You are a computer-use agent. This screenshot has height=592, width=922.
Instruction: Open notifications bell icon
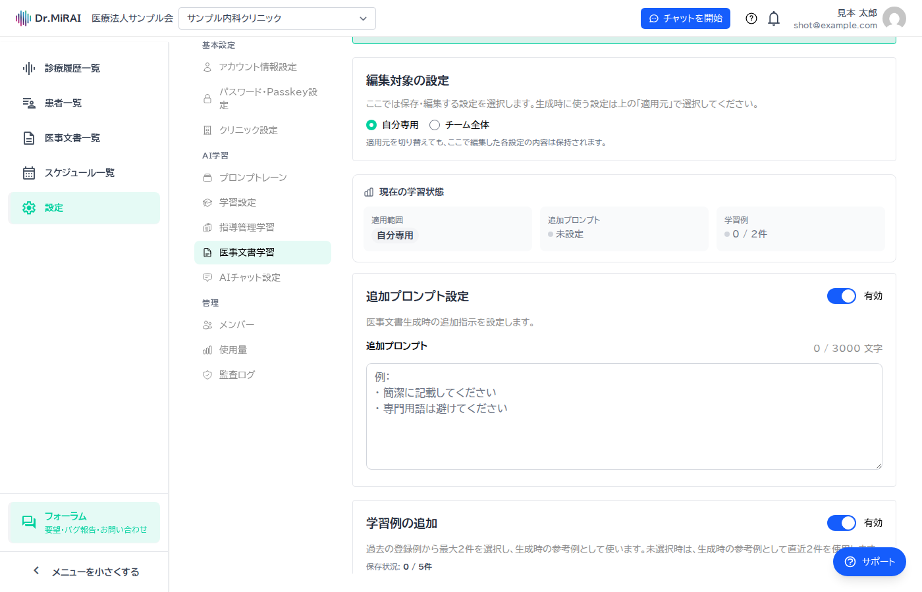click(x=774, y=18)
